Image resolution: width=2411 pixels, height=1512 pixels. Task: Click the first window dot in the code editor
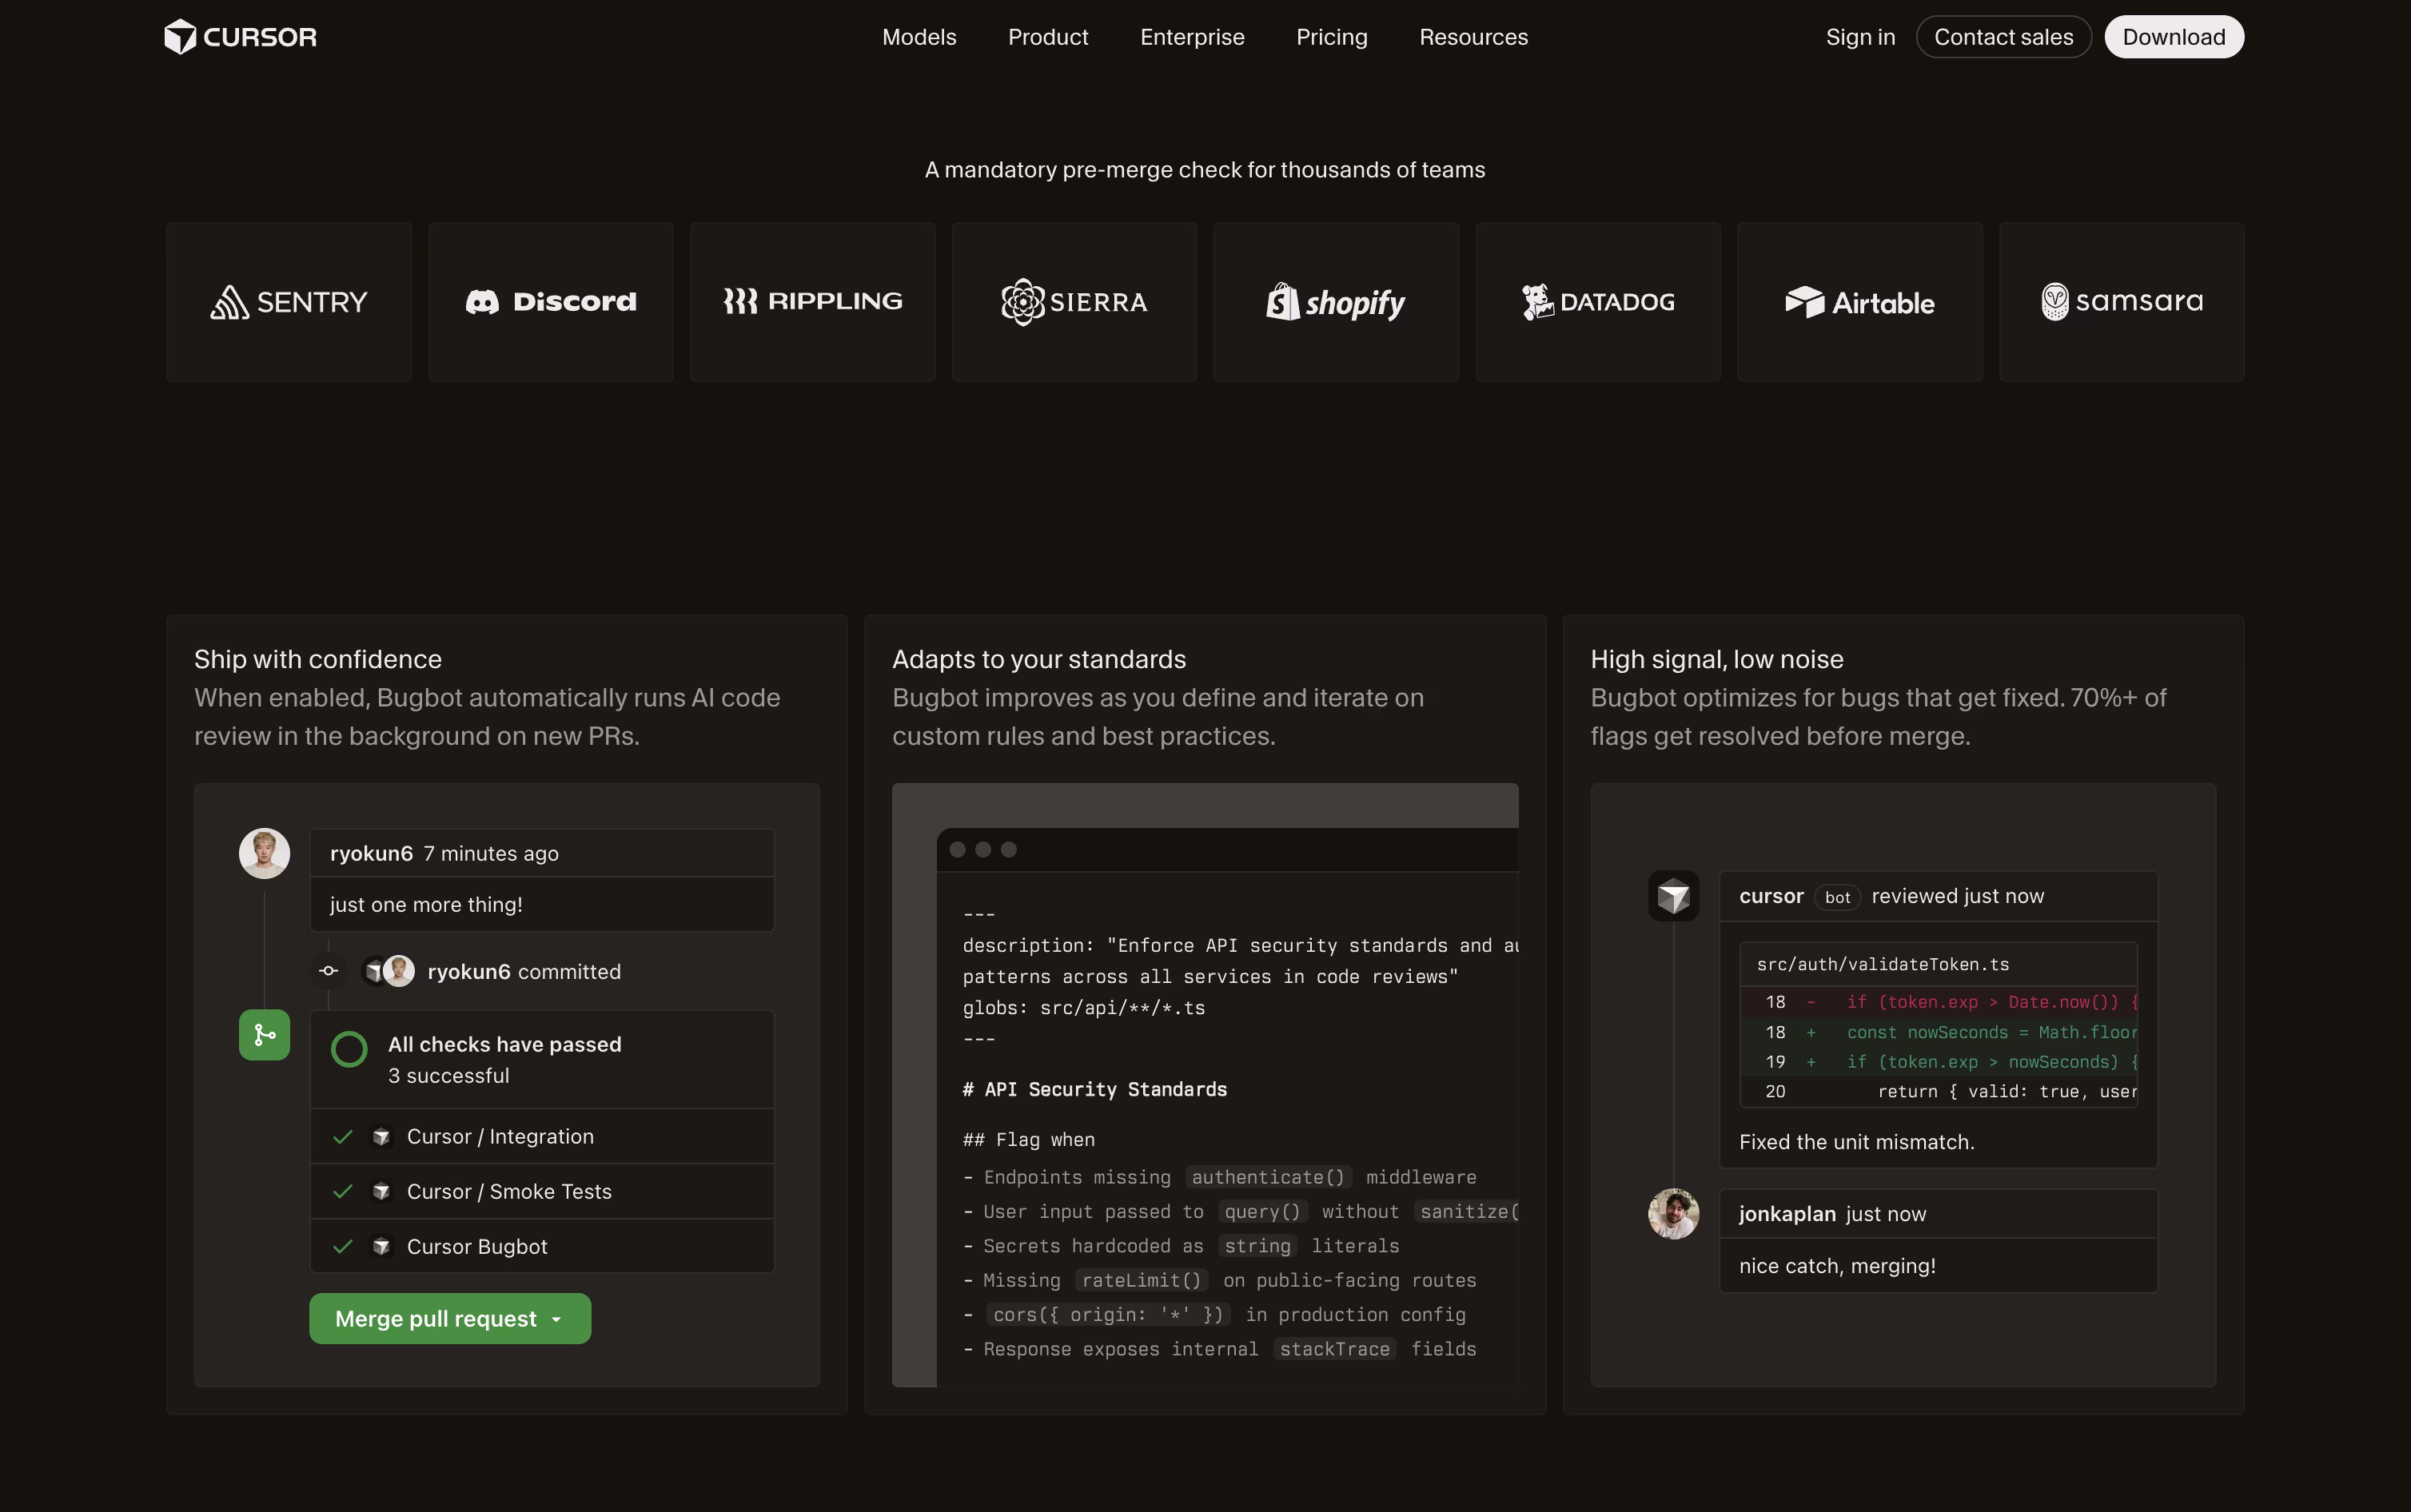(x=957, y=850)
